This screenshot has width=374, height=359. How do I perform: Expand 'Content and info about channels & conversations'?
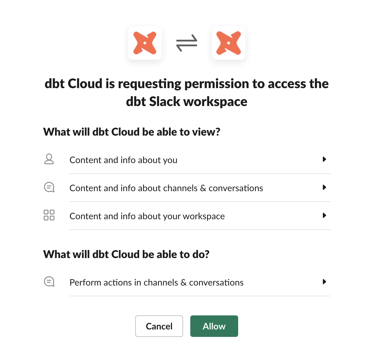[325, 188]
